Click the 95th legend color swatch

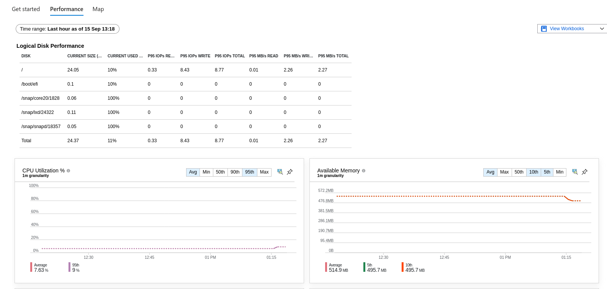point(70,267)
